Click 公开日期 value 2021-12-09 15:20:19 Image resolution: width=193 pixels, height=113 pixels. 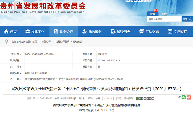(109, 60)
